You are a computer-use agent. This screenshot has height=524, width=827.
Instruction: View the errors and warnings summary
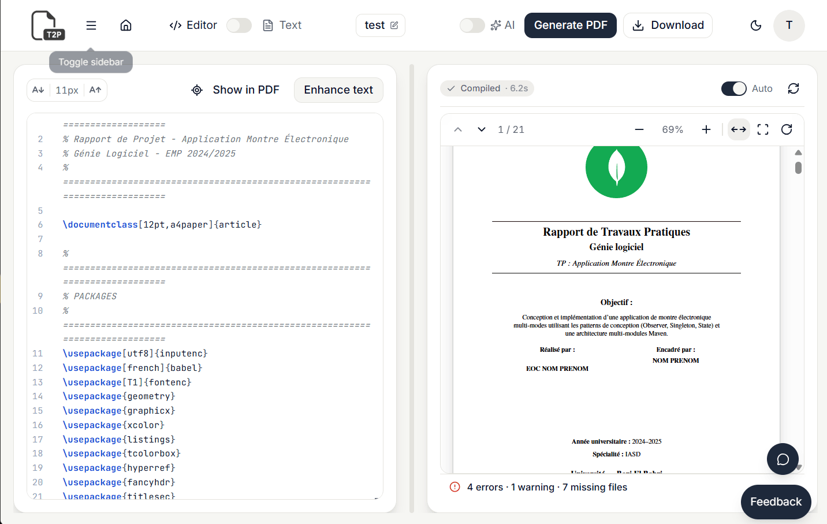pos(538,487)
